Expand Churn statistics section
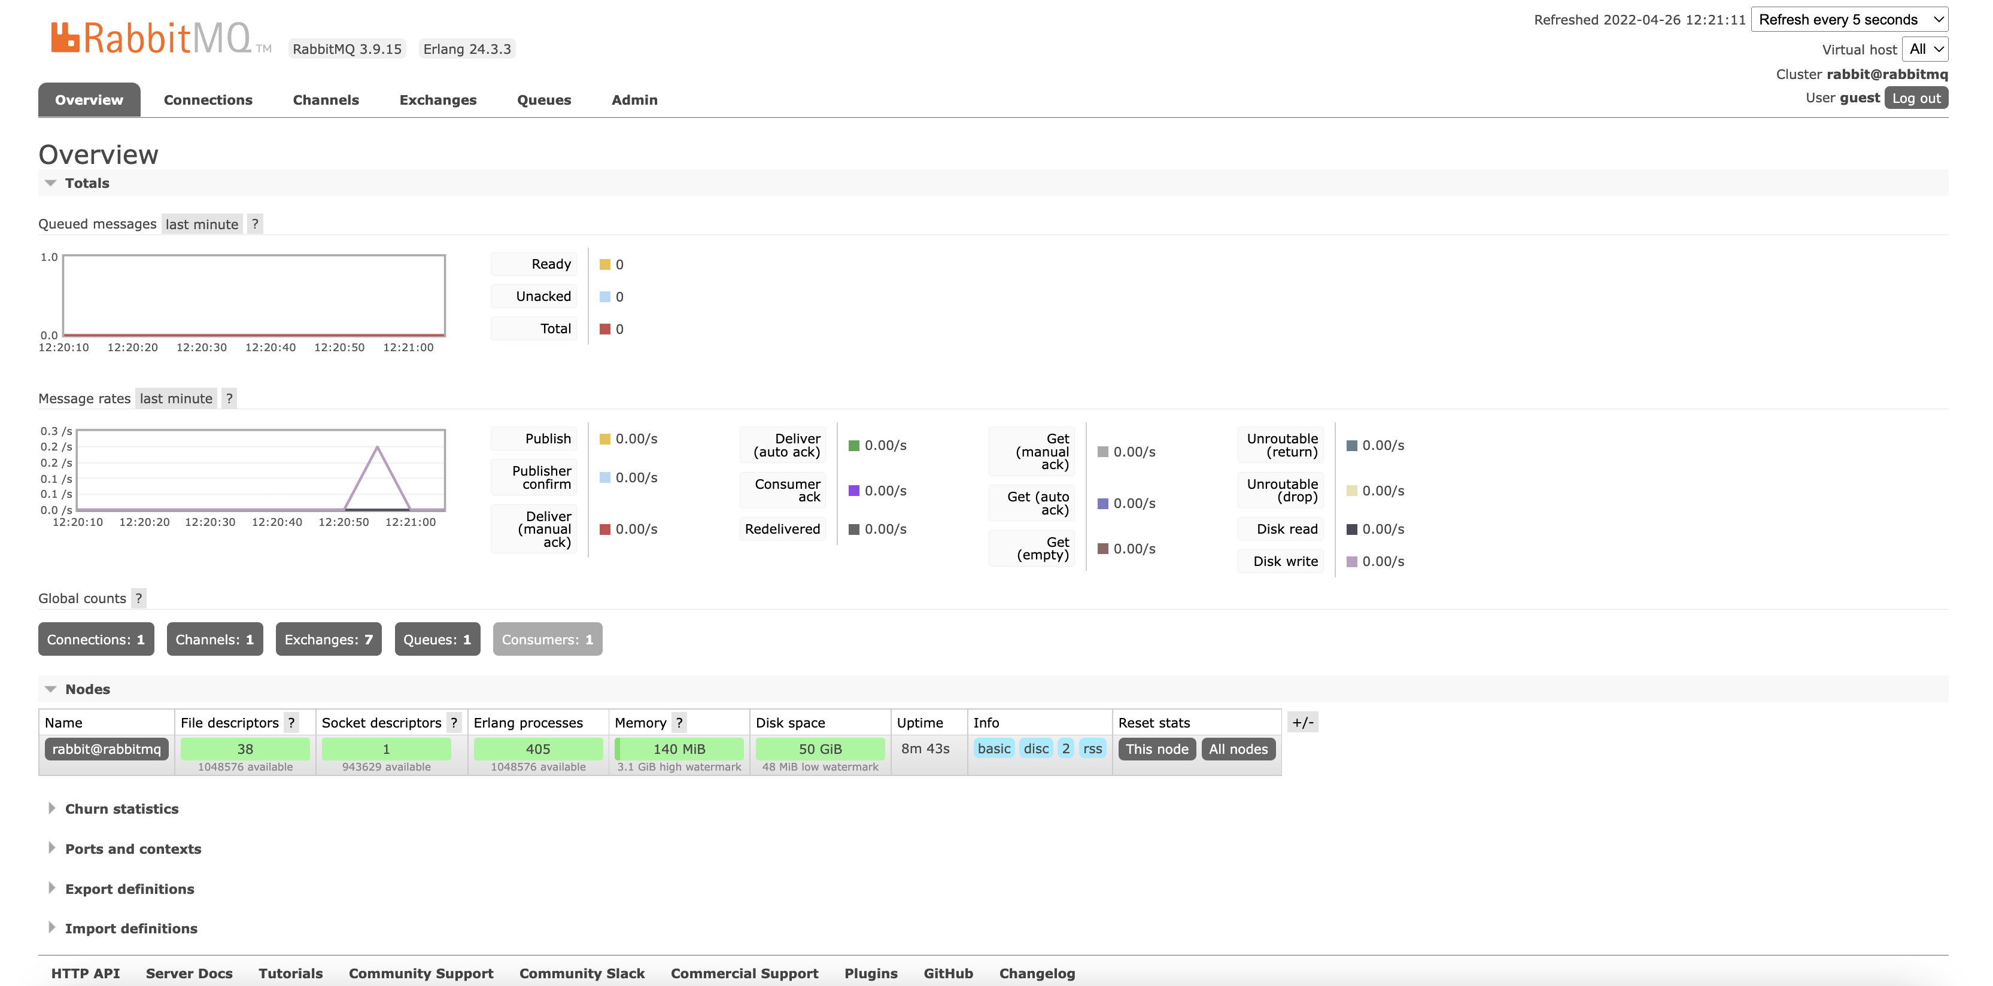The image size is (1993, 986). pyautogui.click(x=121, y=808)
